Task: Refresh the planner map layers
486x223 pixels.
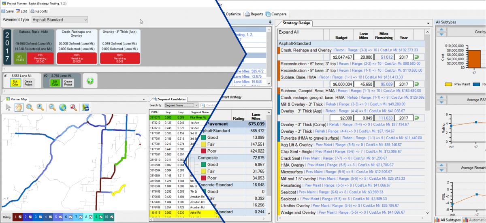Action: tap(85, 107)
